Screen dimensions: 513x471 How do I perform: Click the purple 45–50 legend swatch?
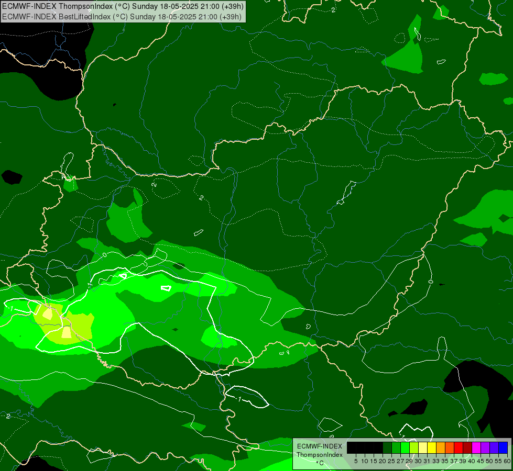pyautogui.click(x=485, y=447)
